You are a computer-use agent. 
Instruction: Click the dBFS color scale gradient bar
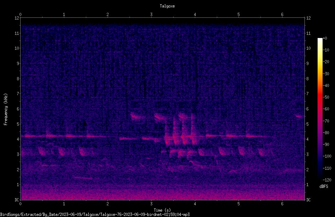[x=320, y=109]
